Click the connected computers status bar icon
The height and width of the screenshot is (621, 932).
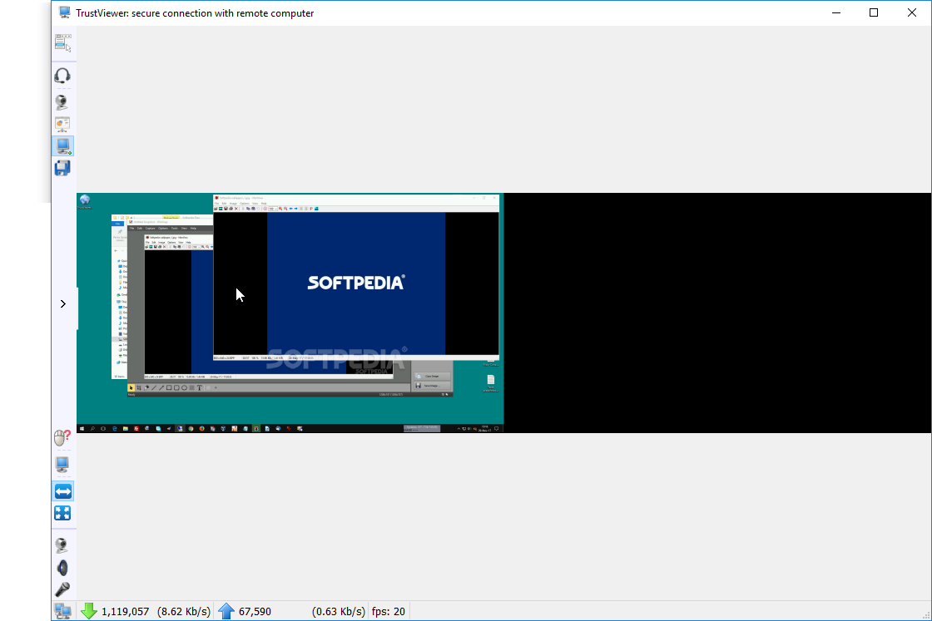click(63, 612)
